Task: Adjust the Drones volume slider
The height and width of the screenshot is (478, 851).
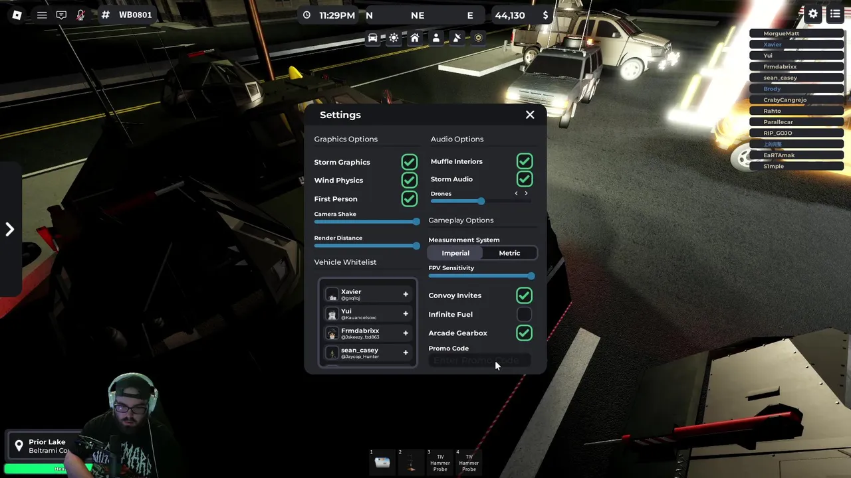Action: point(481,201)
